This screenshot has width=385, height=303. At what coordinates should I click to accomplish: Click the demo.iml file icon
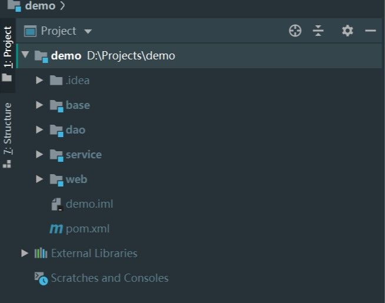click(x=57, y=204)
